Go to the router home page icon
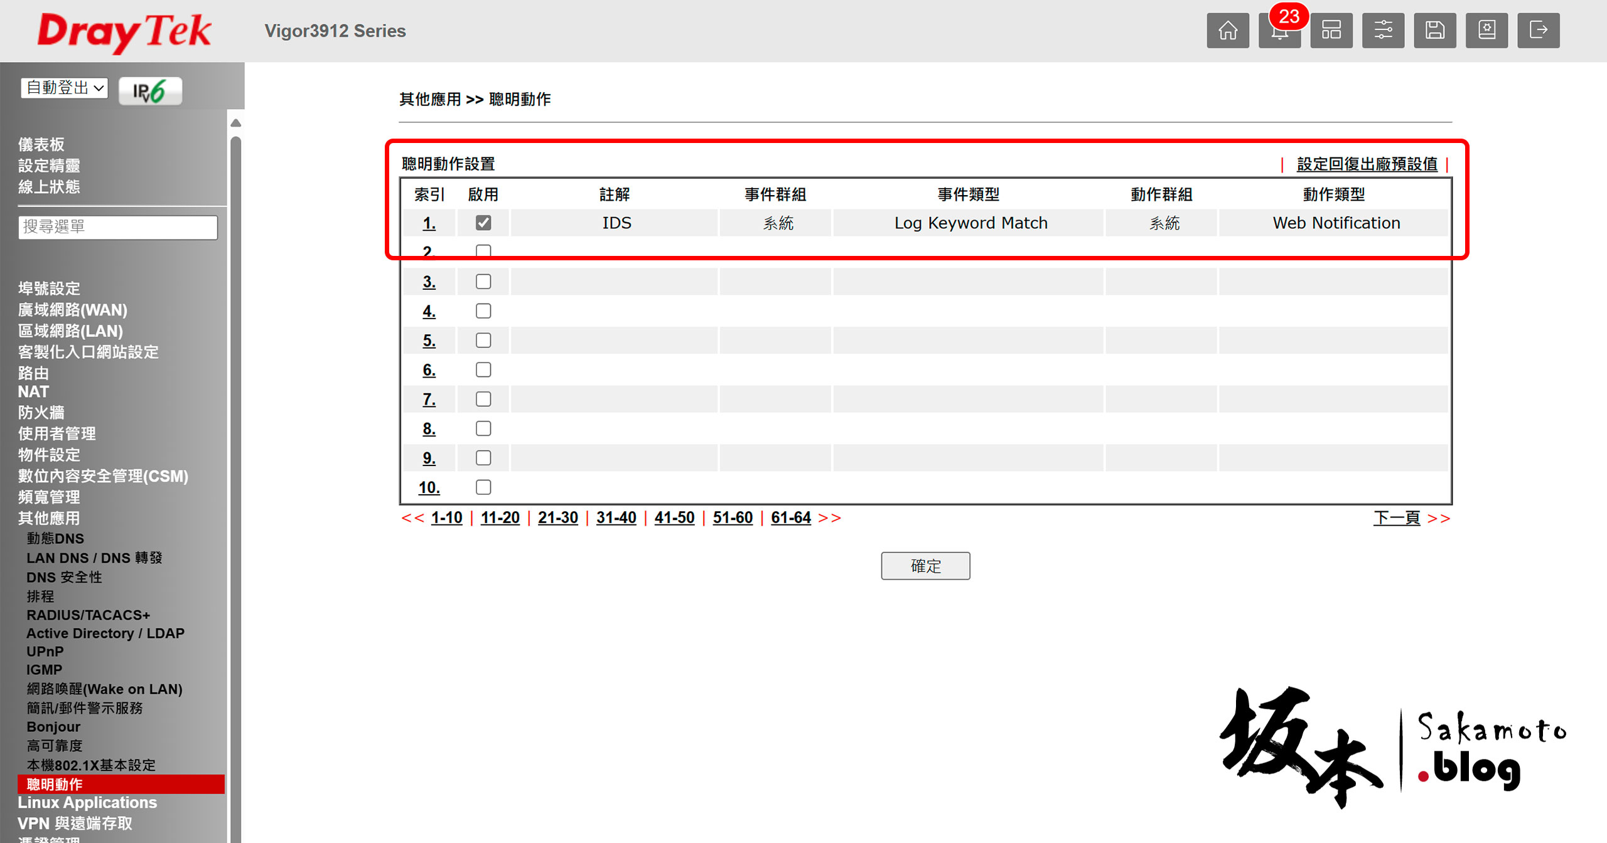The height and width of the screenshot is (843, 1607). pyautogui.click(x=1228, y=30)
